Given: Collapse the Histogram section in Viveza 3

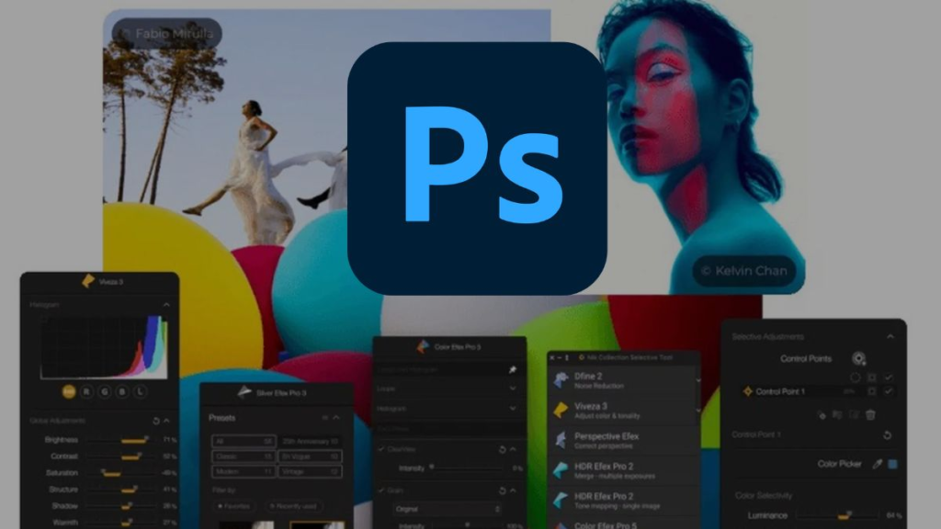Looking at the screenshot, I should (x=166, y=305).
